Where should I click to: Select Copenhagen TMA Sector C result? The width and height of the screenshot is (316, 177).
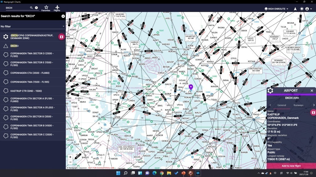point(33,136)
